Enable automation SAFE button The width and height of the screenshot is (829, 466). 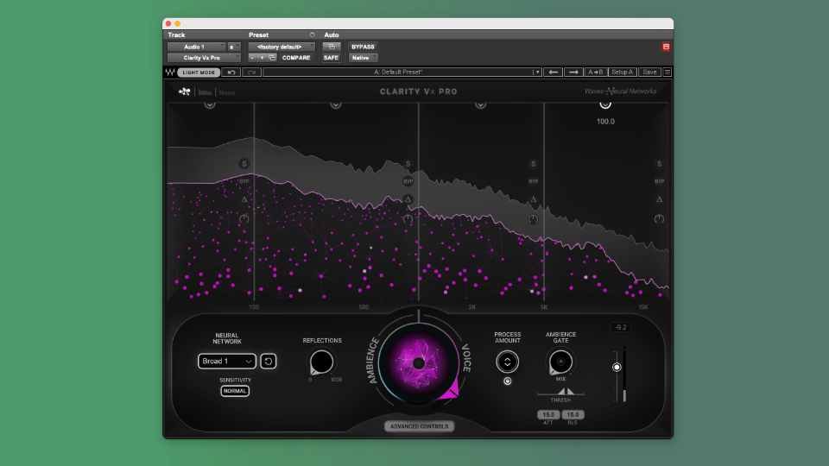(331, 58)
